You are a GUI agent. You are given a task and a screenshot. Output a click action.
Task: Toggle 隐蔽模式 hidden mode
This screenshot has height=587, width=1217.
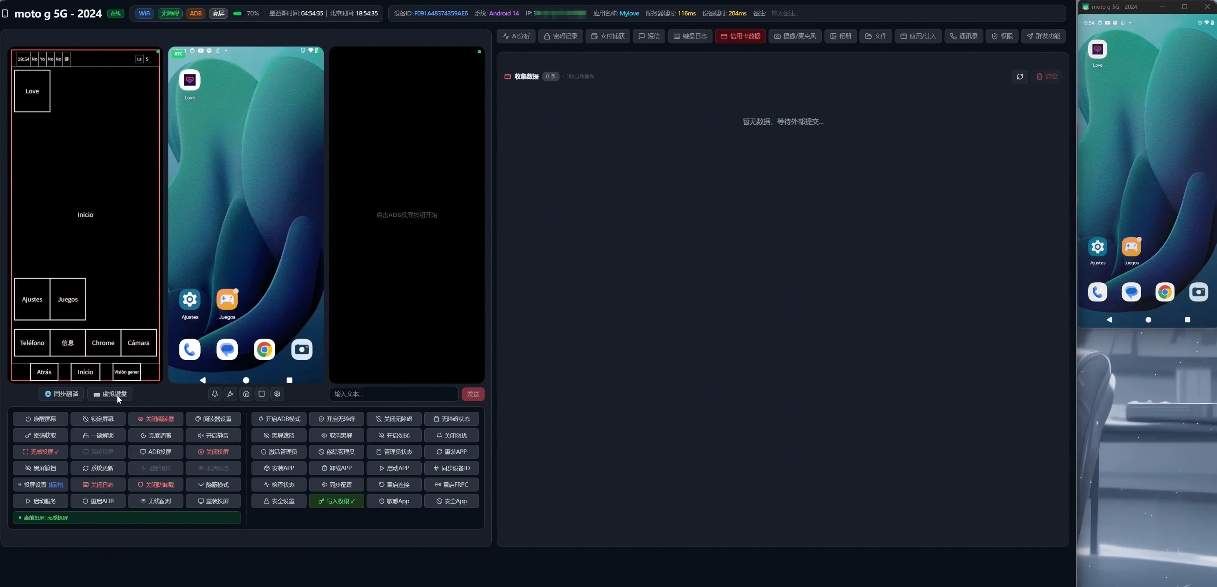pyautogui.click(x=213, y=484)
